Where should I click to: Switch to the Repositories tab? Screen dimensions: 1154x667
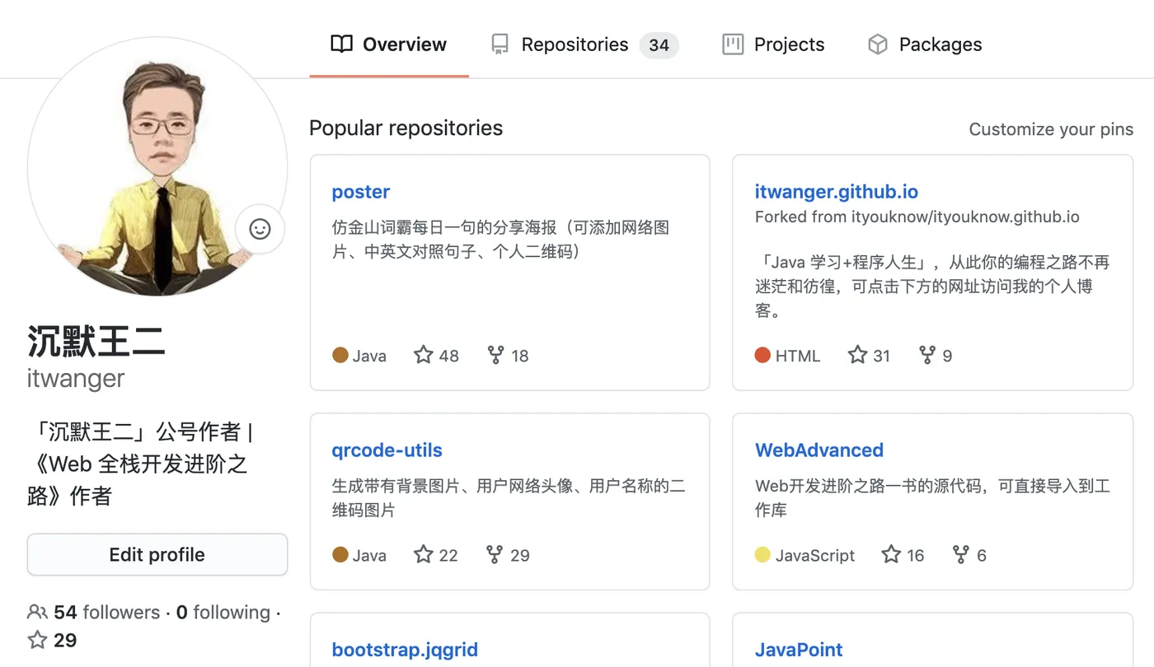584,44
